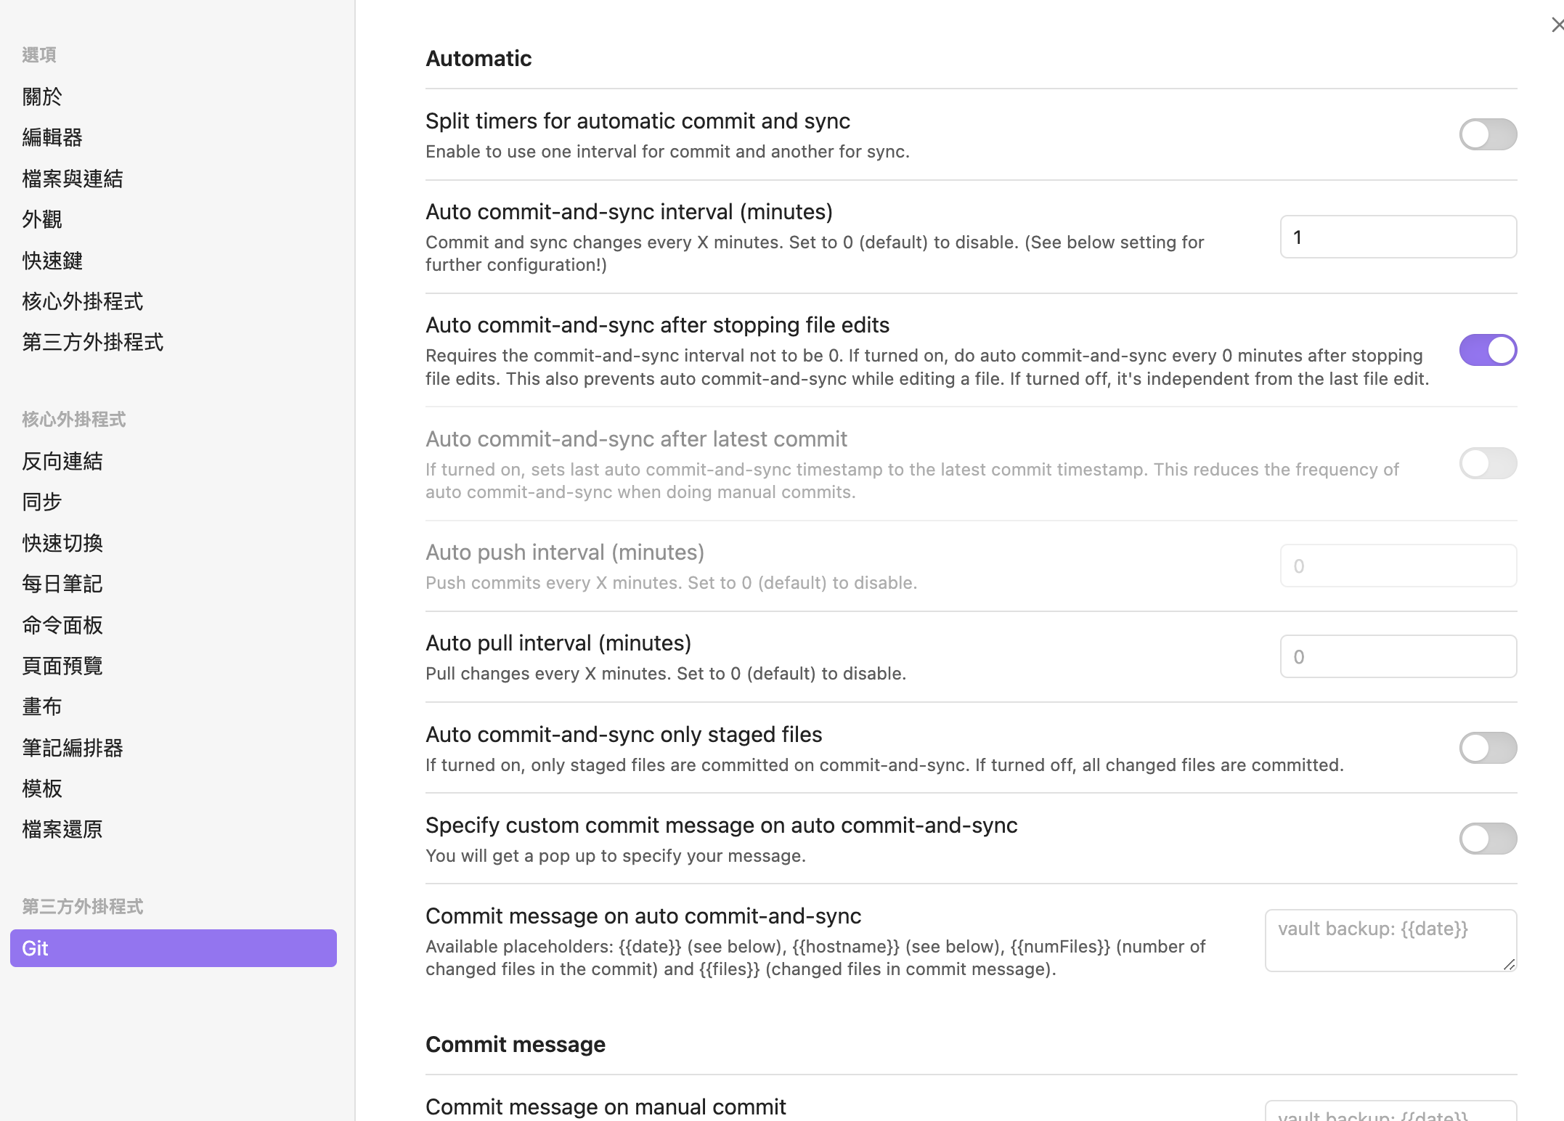Select the 命令面板 plugin settings
Viewport: 1564px width, 1121px height.
click(62, 625)
